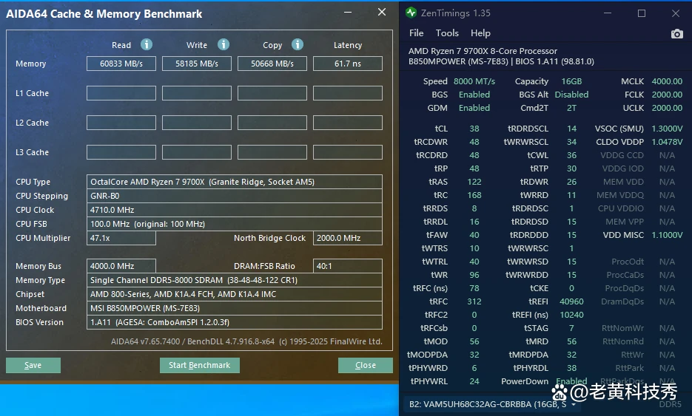
Task: Click the Start Benchmark button
Action: 200,365
